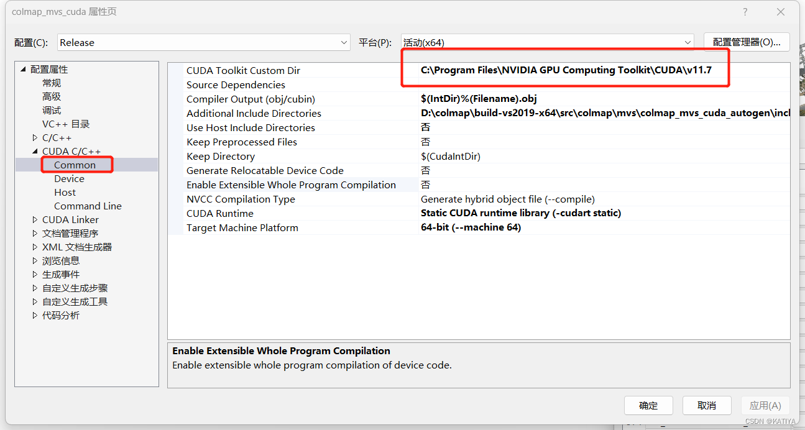Viewport: 805px width, 430px height.
Task: Open the Command Line settings page
Action: (88, 206)
